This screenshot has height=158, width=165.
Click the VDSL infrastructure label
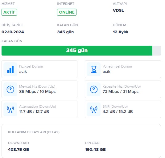coord(118,10)
